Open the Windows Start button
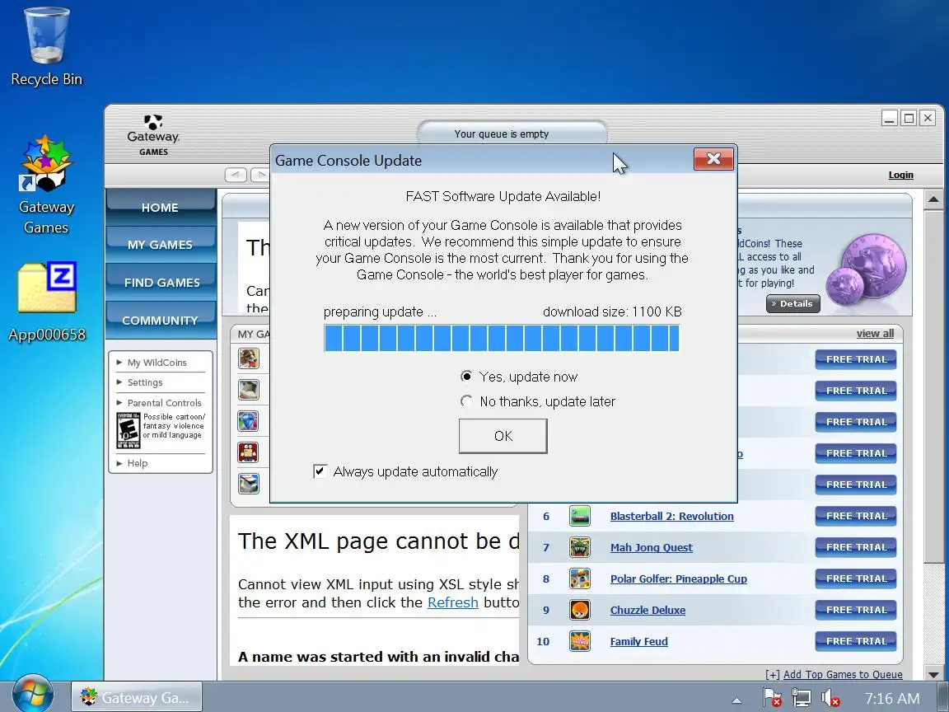 tap(32, 695)
